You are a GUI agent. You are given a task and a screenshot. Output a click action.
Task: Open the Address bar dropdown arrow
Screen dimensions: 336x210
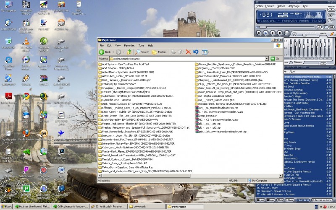267,59
